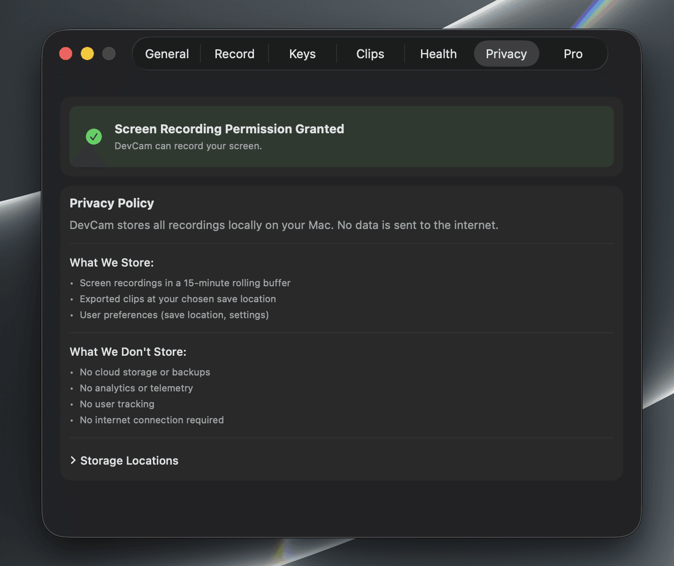Go to the Clips tab
The height and width of the screenshot is (566, 674).
click(x=370, y=54)
